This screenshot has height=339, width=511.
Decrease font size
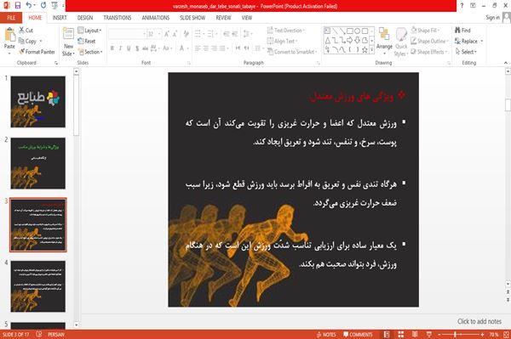[175, 34]
